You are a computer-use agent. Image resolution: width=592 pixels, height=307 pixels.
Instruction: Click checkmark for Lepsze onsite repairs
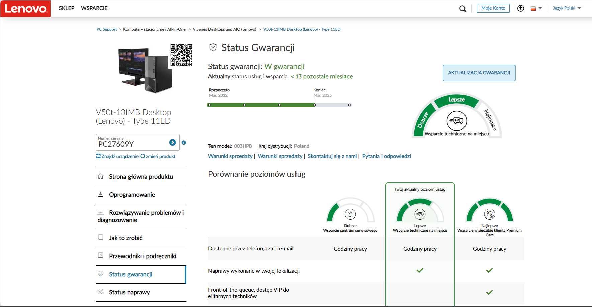(420, 270)
